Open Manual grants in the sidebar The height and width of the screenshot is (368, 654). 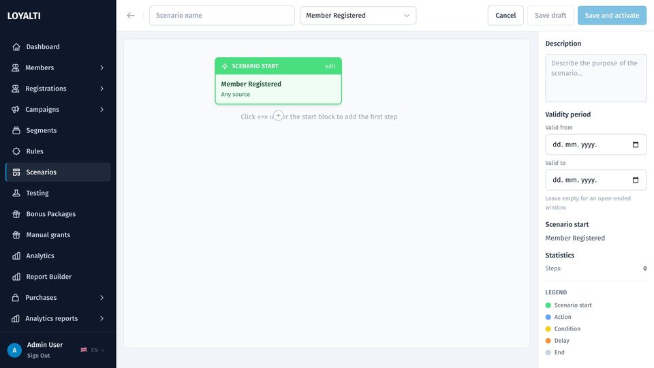click(58, 234)
